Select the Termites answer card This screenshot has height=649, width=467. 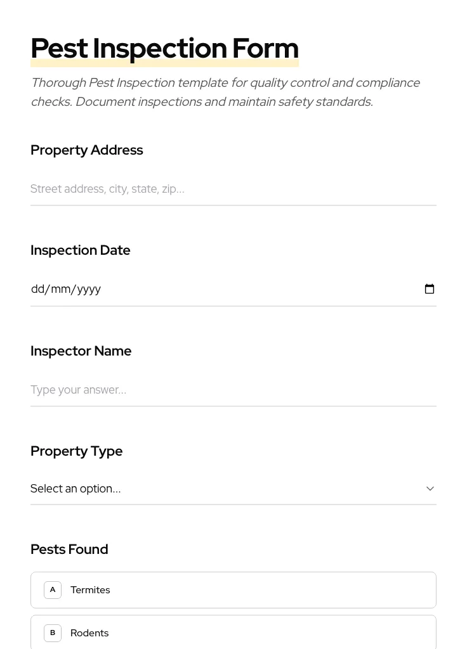click(233, 589)
